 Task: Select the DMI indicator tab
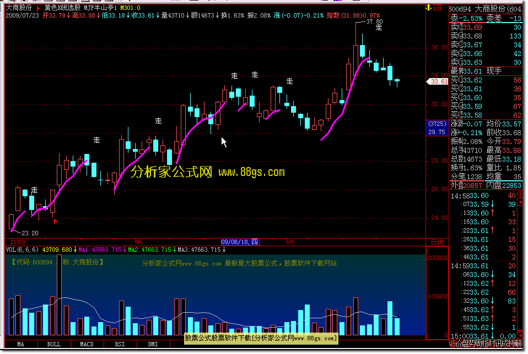[153, 344]
